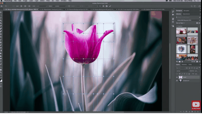Select the Type tool
This screenshot has width=202, height=114.
tap(1, 62)
